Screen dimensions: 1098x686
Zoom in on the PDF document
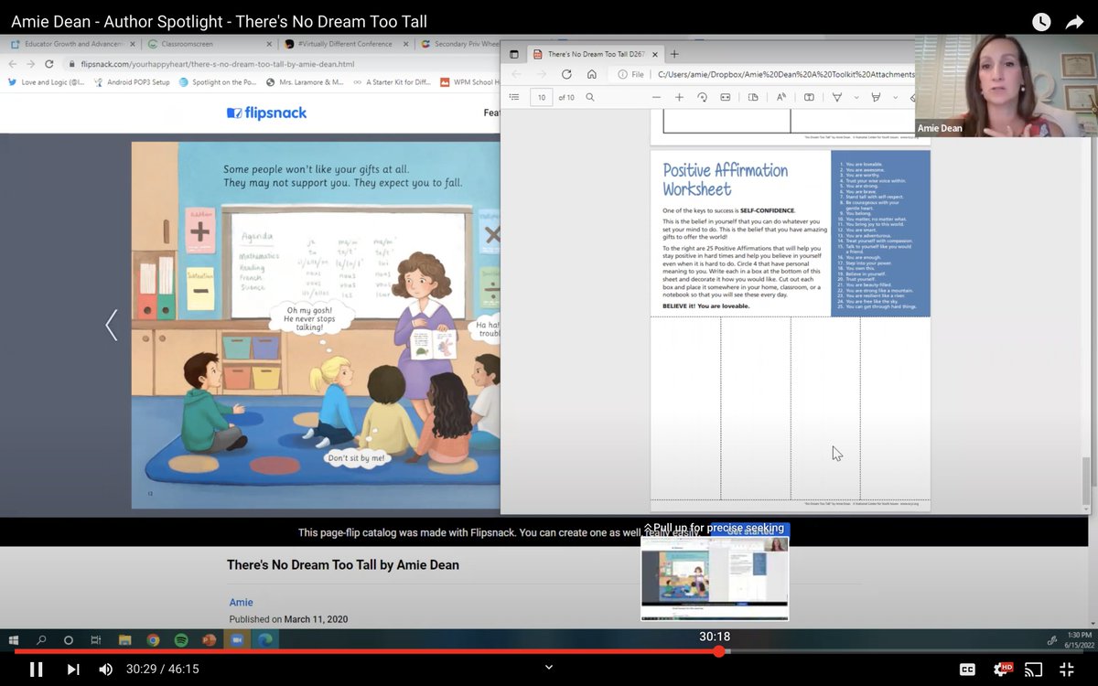679,97
